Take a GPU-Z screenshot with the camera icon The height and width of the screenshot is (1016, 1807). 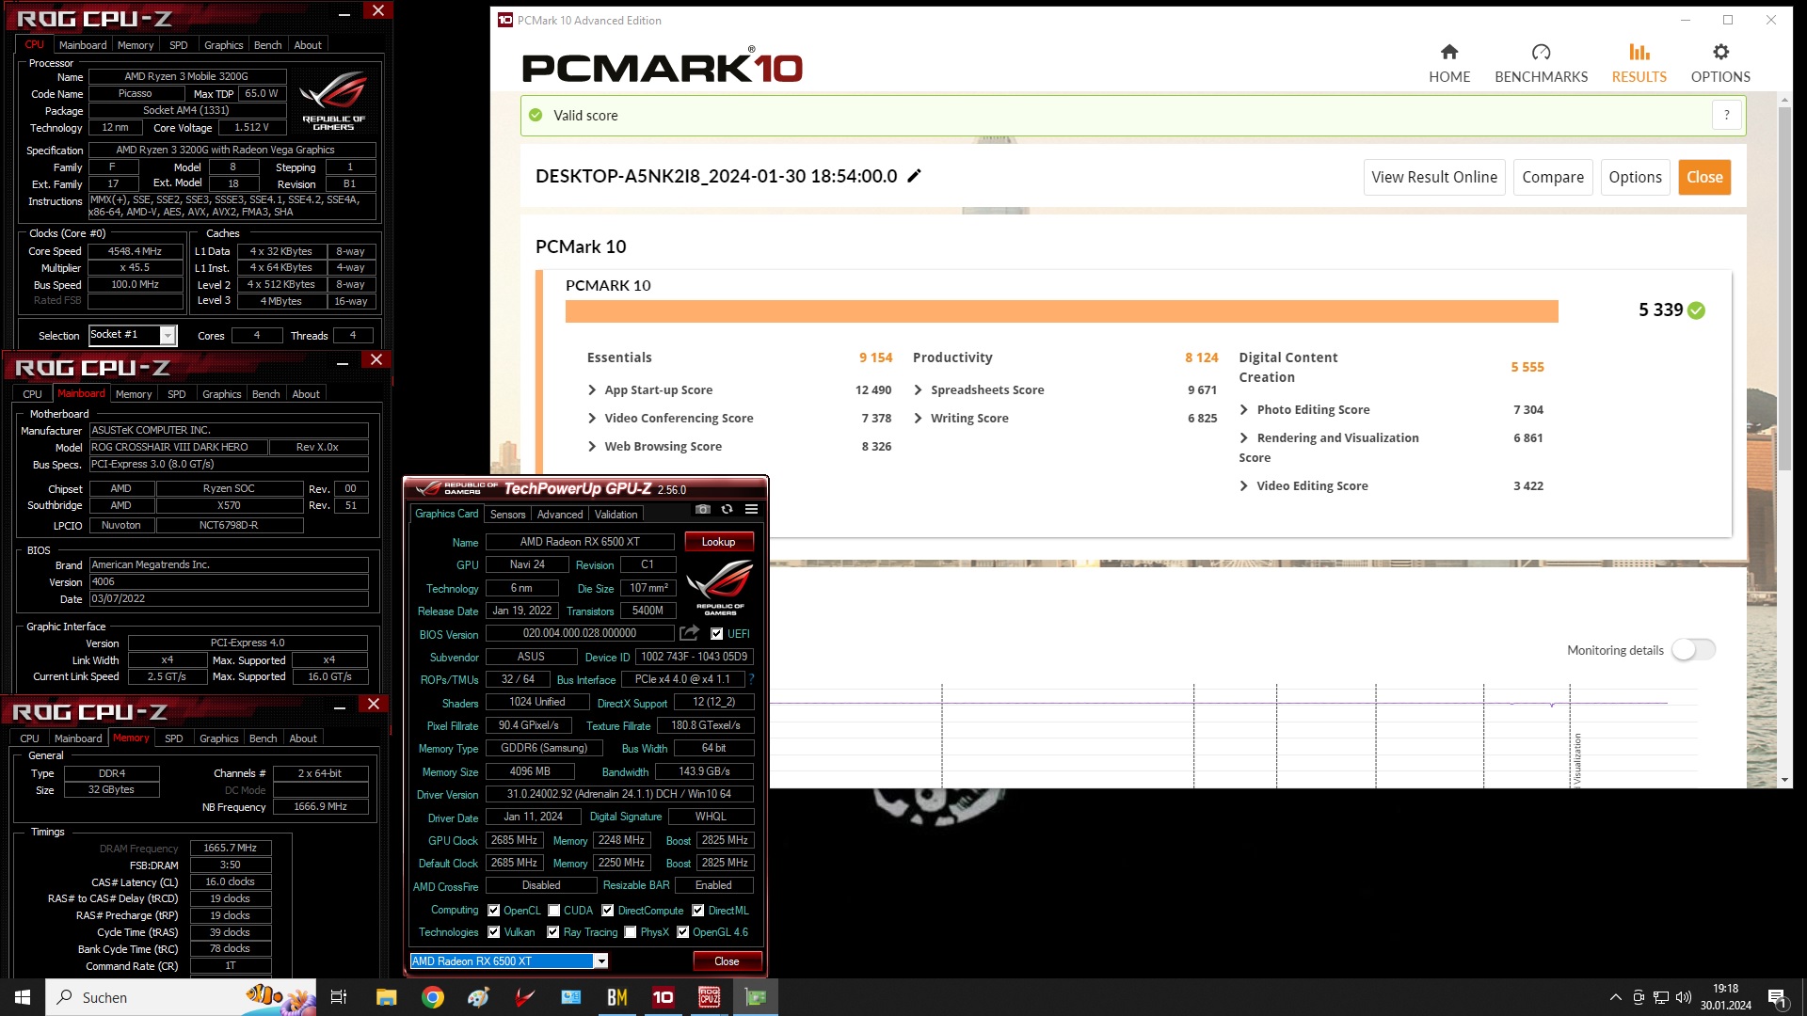click(x=702, y=509)
